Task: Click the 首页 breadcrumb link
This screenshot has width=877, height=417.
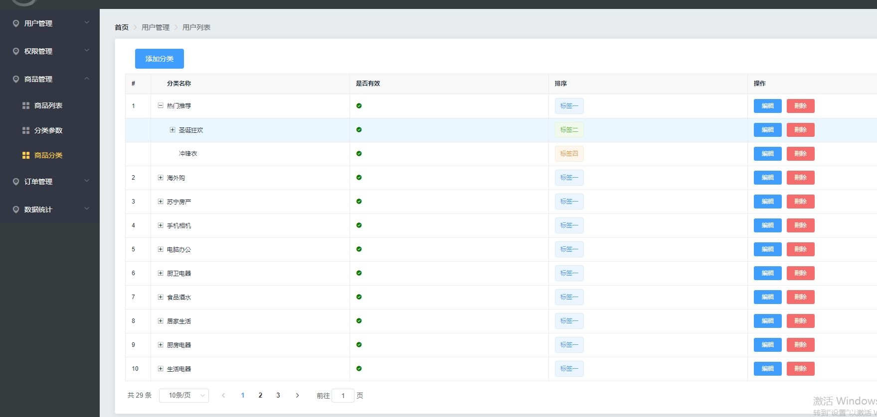Action: [x=122, y=27]
